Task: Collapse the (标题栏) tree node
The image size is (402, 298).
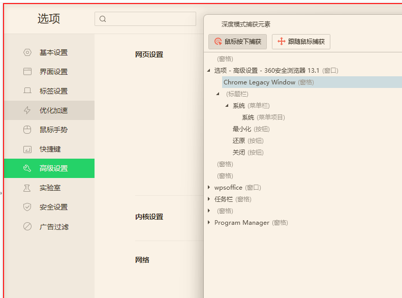Action: click(x=218, y=94)
